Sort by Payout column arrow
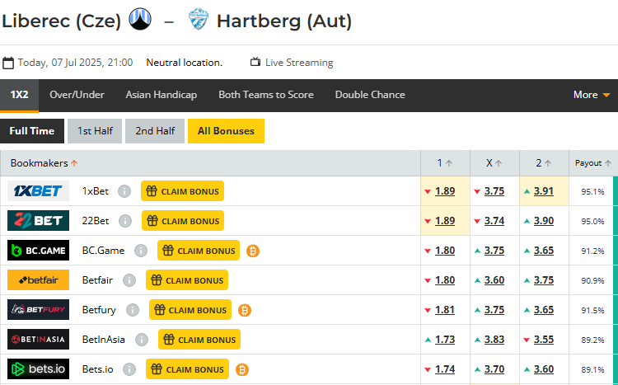This screenshot has width=618, height=385. [608, 163]
